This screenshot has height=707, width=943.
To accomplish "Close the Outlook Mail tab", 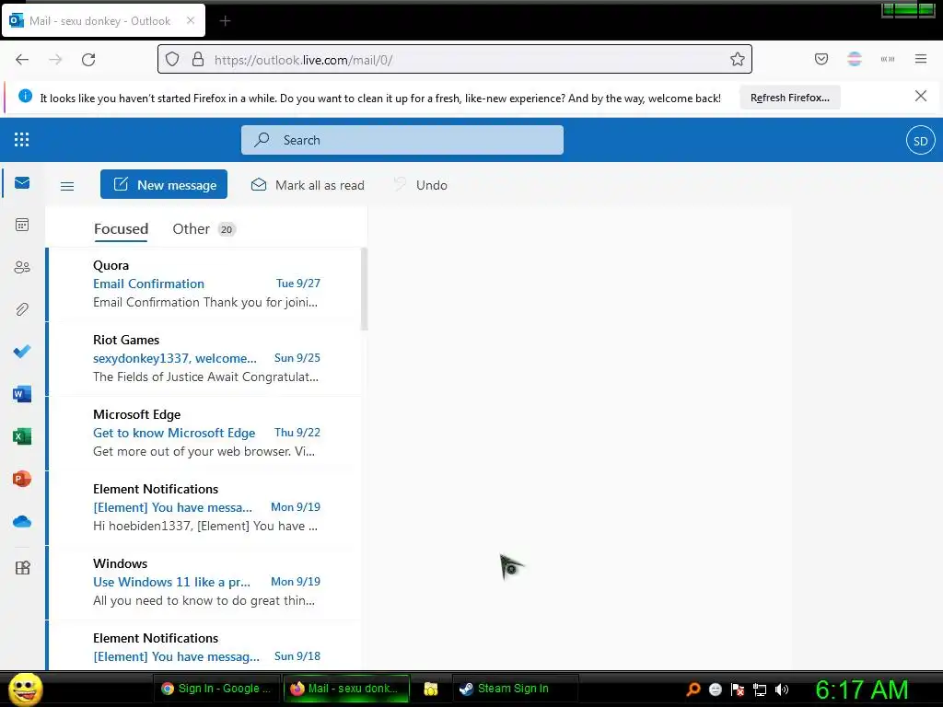I will coord(191,20).
